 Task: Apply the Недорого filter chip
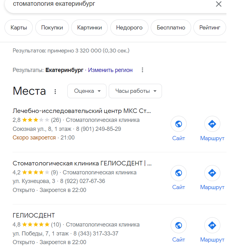tap(129, 28)
